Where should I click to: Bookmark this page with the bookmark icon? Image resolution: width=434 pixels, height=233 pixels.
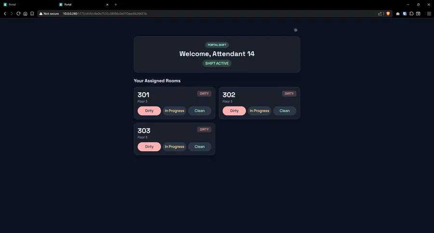point(32,13)
